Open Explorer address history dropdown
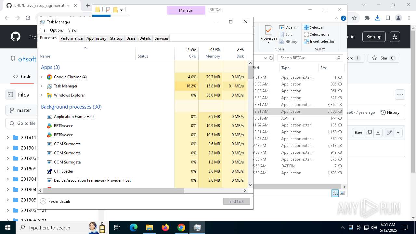Viewport: 416px width, 234px height. click(265, 58)
